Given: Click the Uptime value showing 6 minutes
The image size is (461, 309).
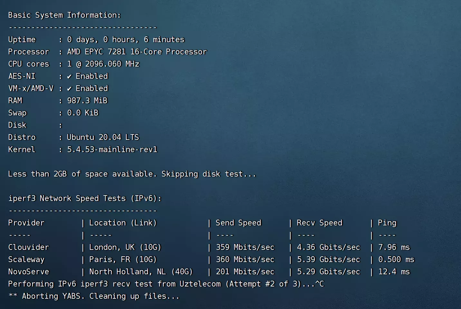Looking at the screenshot, I should [126, 39].
